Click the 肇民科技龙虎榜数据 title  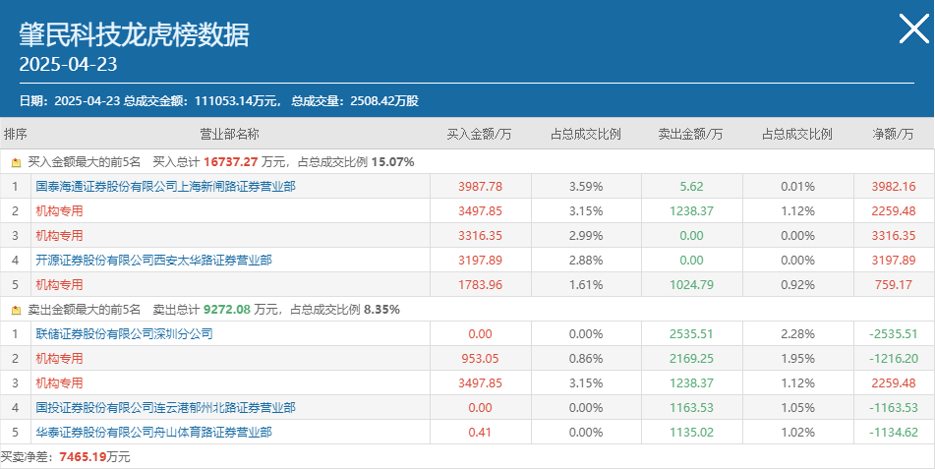point(134,34)
